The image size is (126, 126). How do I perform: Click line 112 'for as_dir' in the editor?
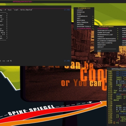click(x=119, y=90)
